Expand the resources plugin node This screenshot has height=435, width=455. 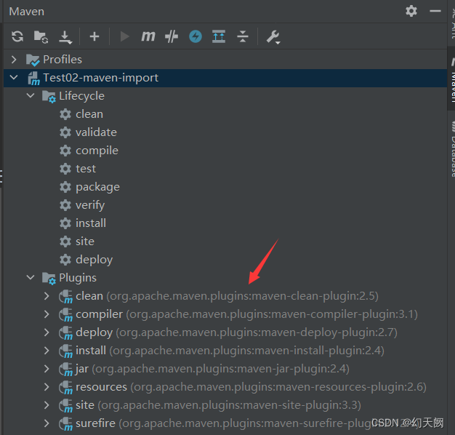pos(47,387)
